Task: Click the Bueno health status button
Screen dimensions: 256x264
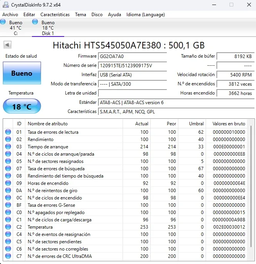Action: [22, 73]
